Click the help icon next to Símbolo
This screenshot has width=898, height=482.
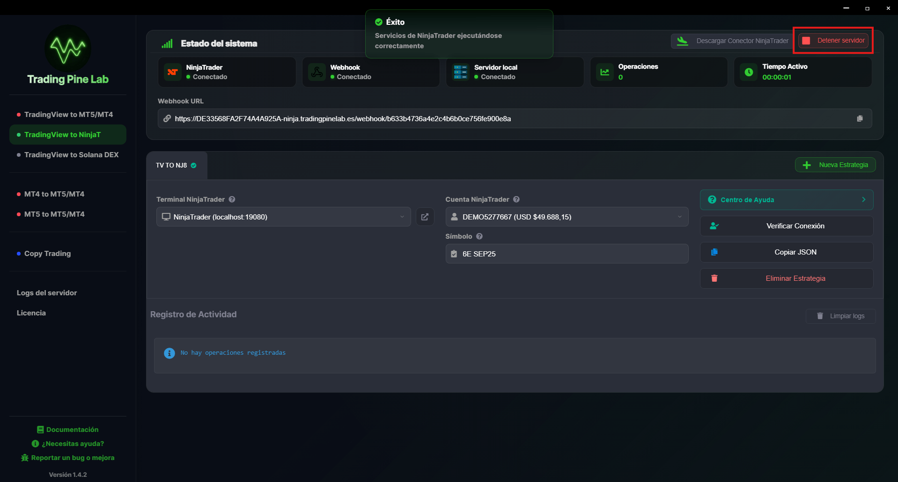click(x=479, y=236)
